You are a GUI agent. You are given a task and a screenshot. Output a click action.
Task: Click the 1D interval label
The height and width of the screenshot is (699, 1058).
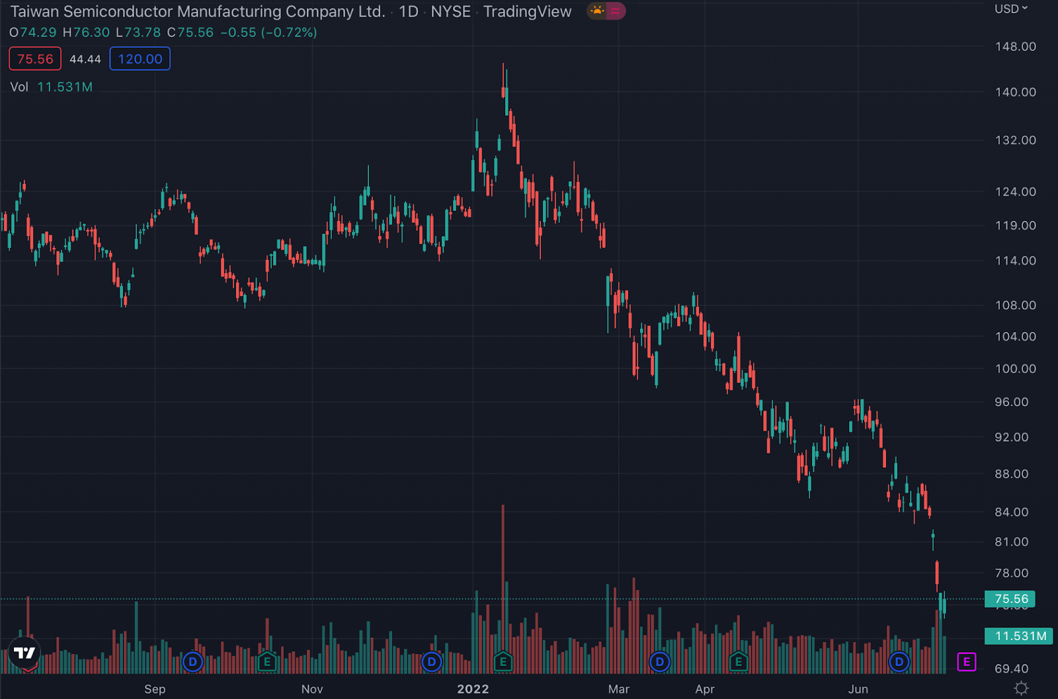point(408,11)
